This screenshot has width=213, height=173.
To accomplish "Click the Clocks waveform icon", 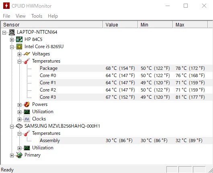I will (27, 119).
